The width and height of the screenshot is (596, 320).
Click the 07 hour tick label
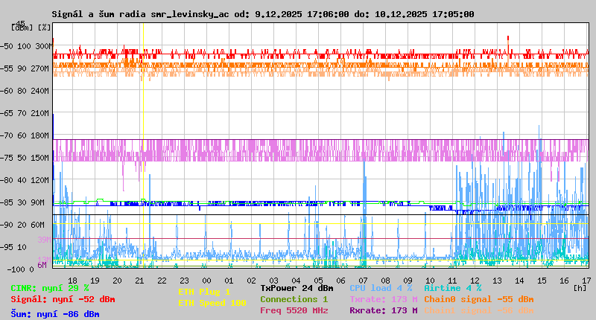point(363,281)
